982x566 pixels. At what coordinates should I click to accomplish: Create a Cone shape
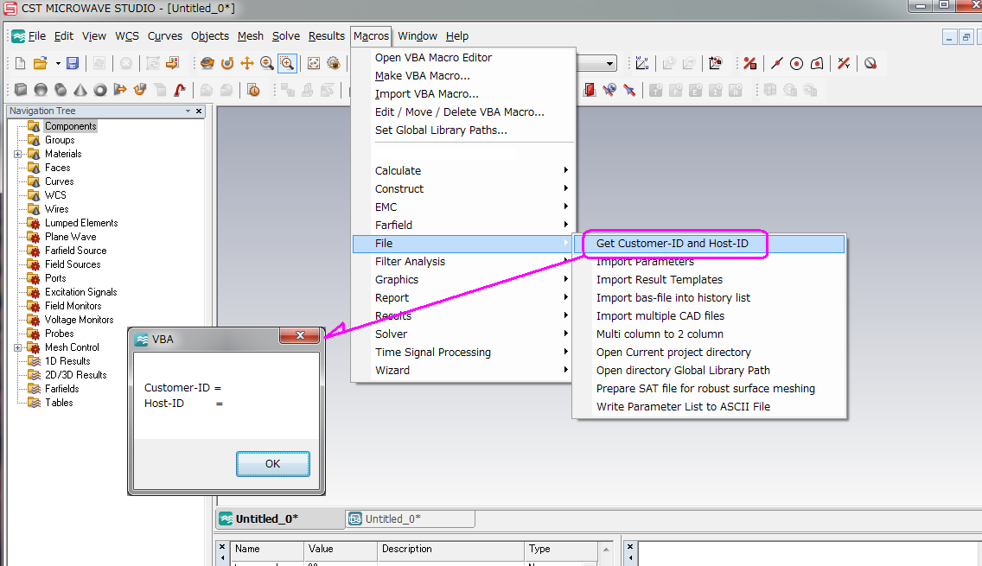point(80,90)
